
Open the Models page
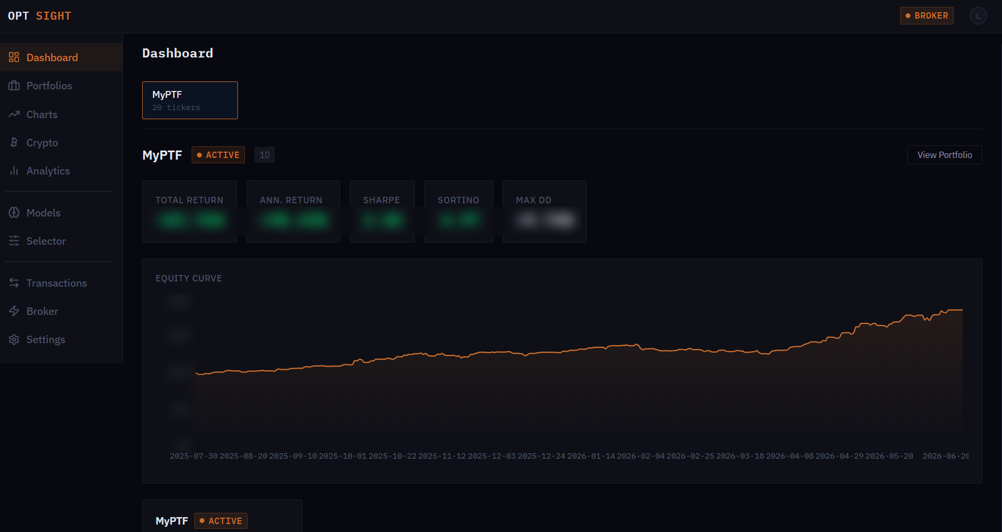tap(61, 213)
